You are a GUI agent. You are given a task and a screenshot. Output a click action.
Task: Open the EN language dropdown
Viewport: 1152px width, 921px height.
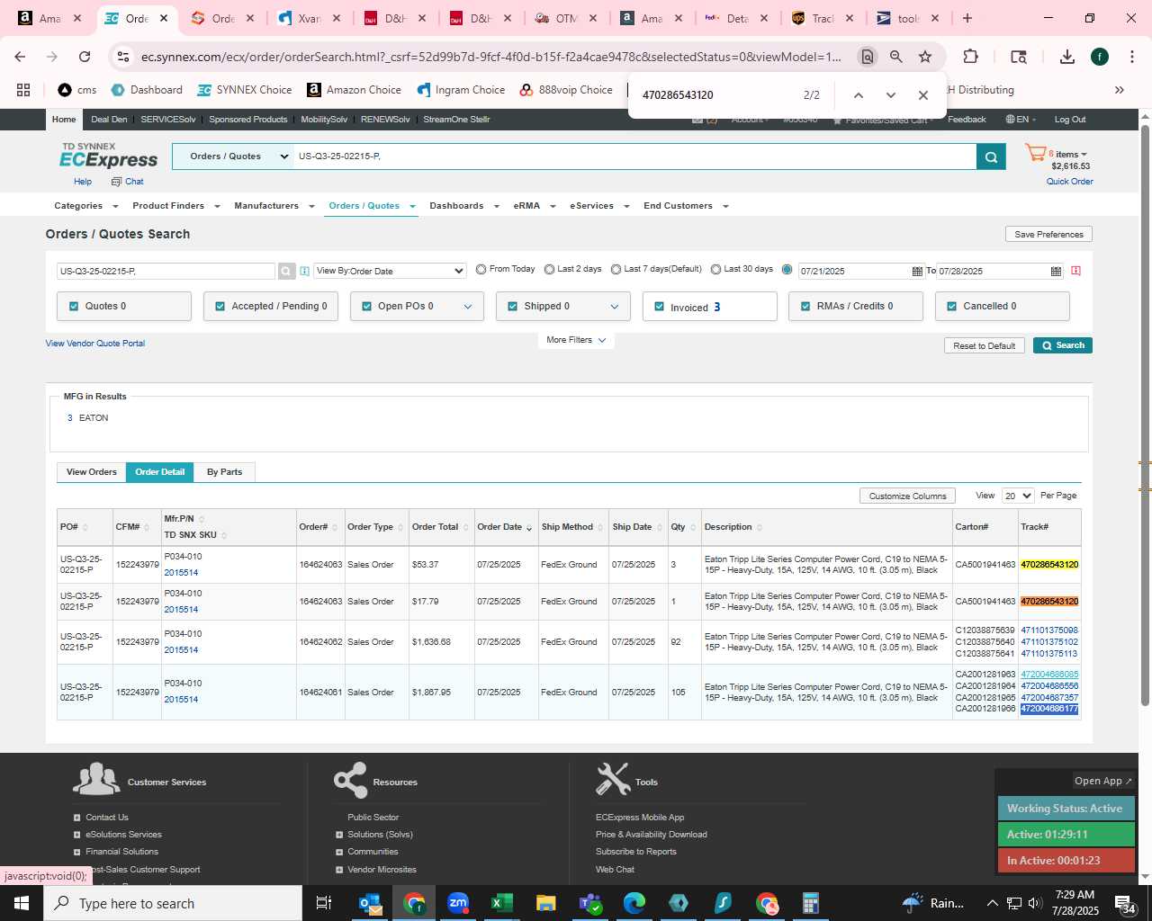(1021, 120)
